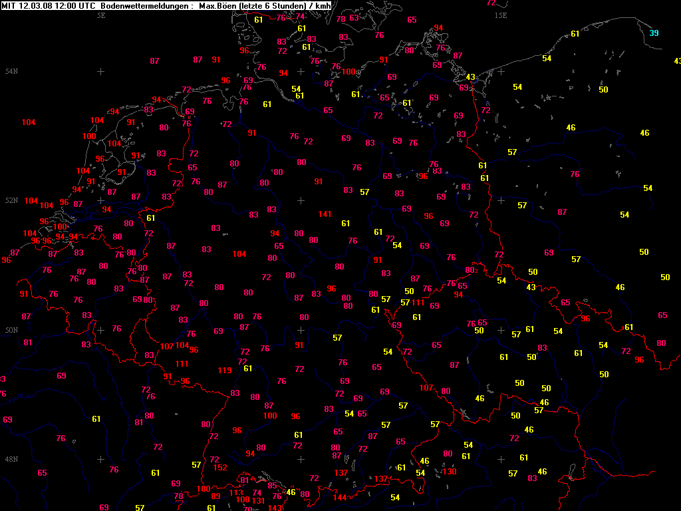The image size is (681, 511).
Task: Click the 130 gust reading
Action: click(x=450, y=472)
